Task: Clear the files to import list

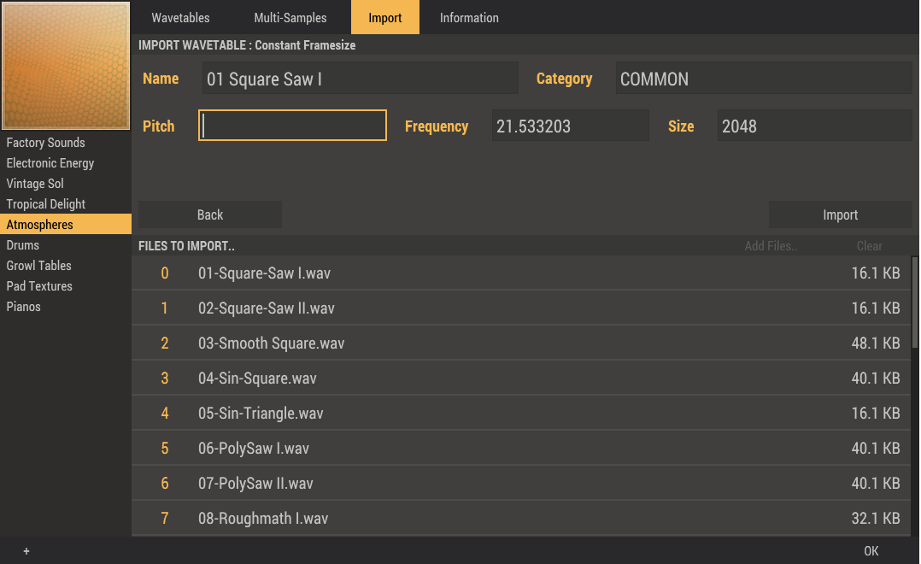Action: pos(869,246)
